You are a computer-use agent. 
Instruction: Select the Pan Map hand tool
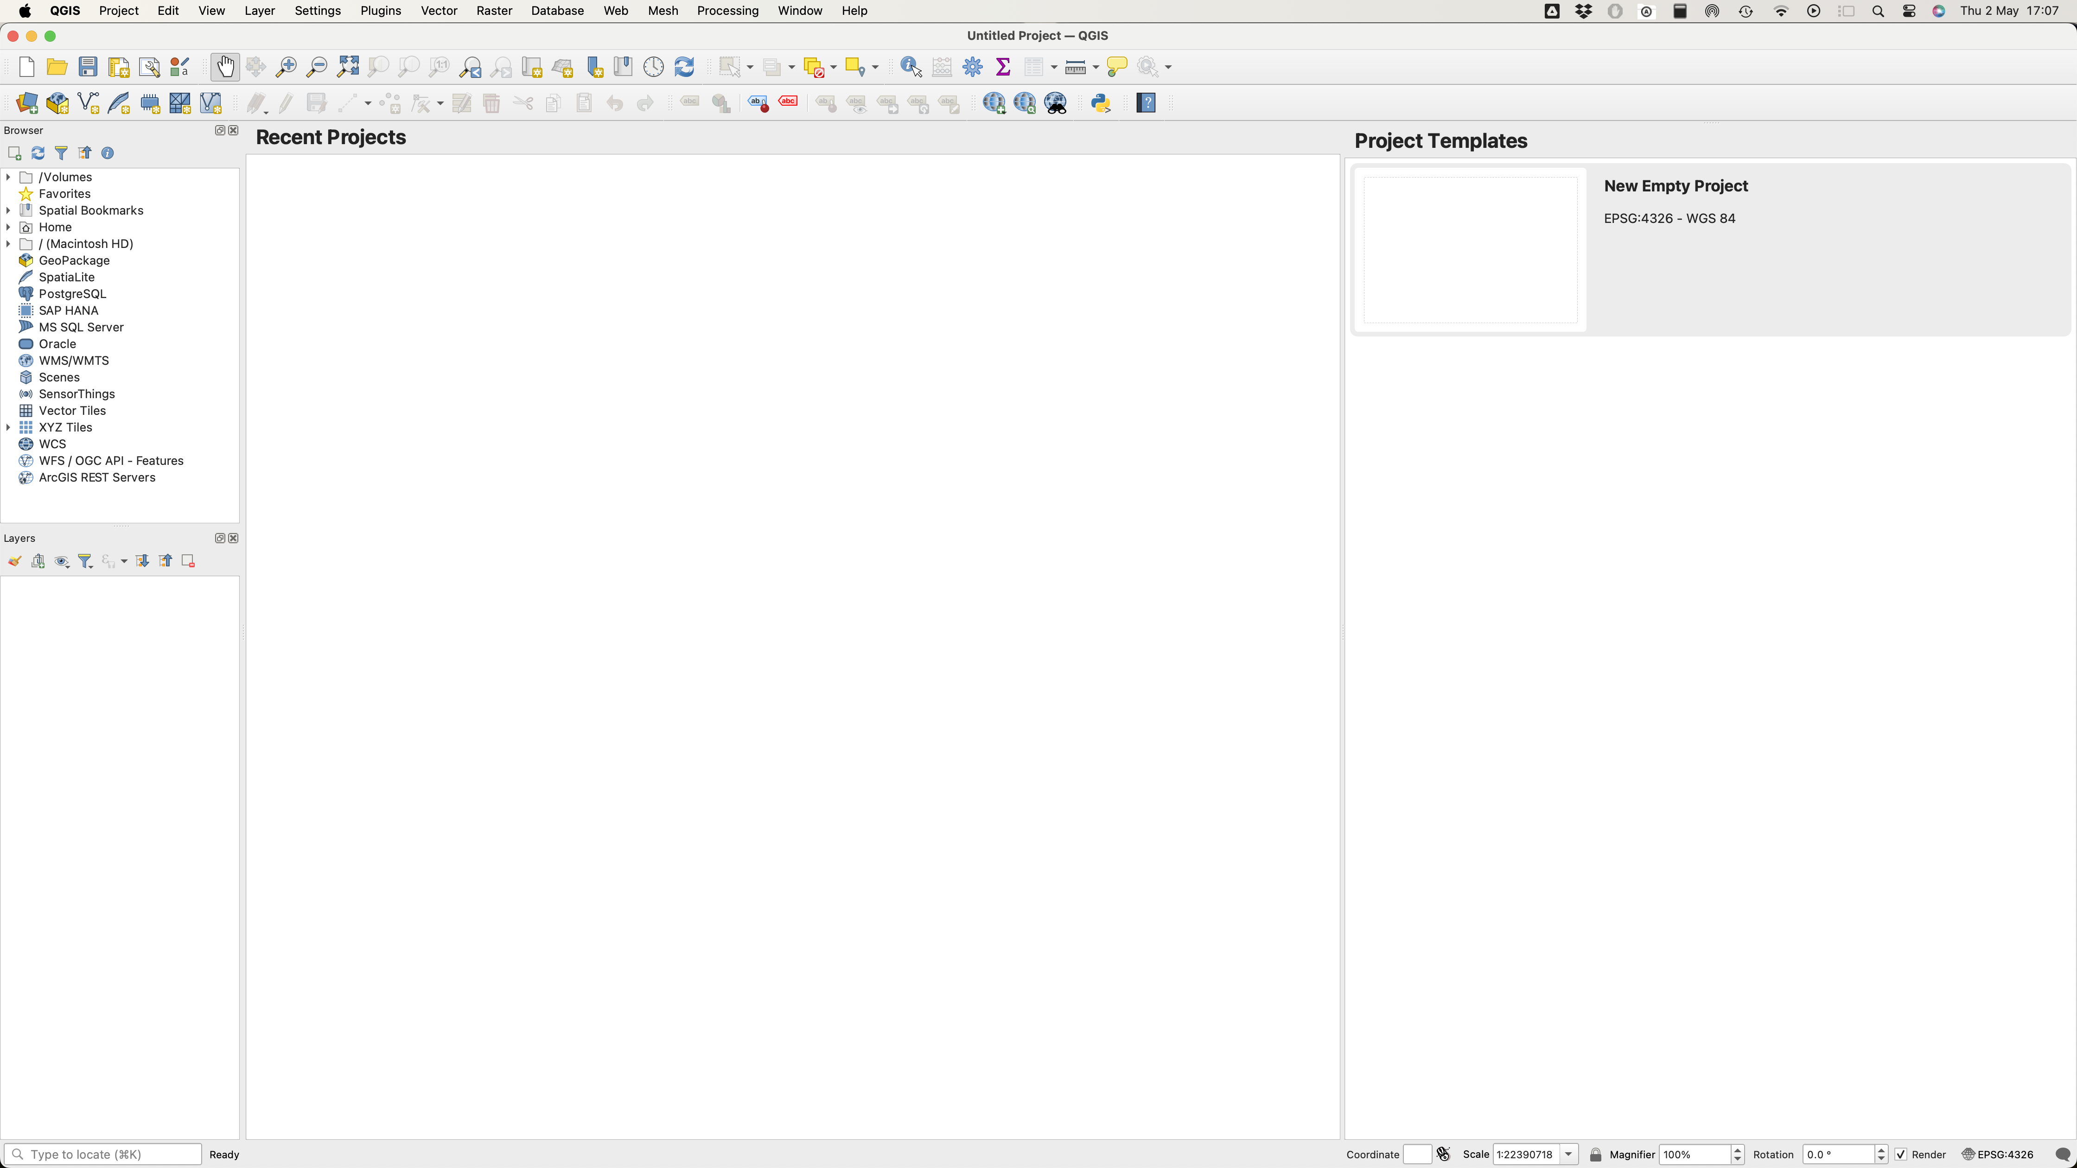coord(225,67)
